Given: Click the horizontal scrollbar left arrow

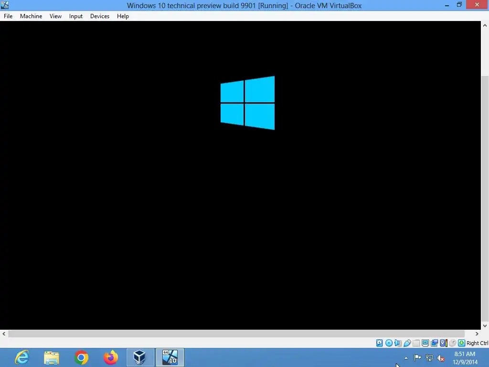Looking at the screenshot, I should [4, 334].
